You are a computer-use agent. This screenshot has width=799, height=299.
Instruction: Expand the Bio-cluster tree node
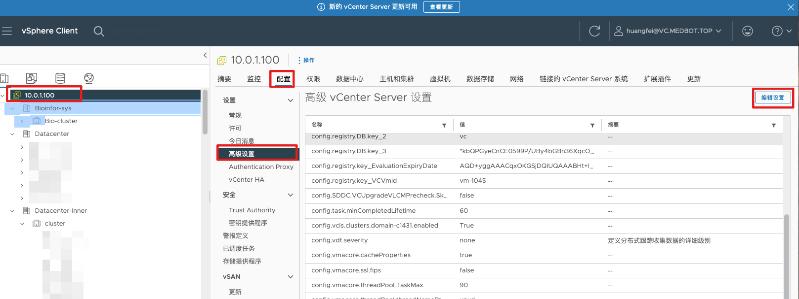point(22,121)
